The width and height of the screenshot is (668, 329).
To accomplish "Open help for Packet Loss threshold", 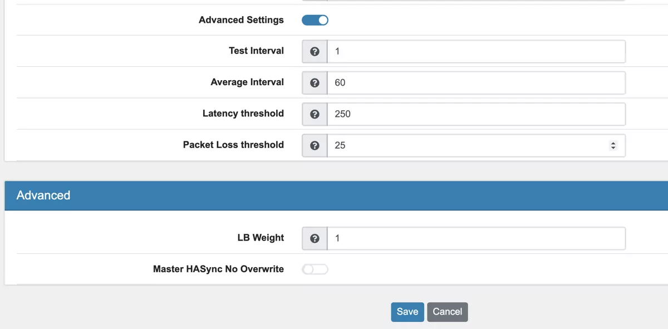I will (315, 145).
